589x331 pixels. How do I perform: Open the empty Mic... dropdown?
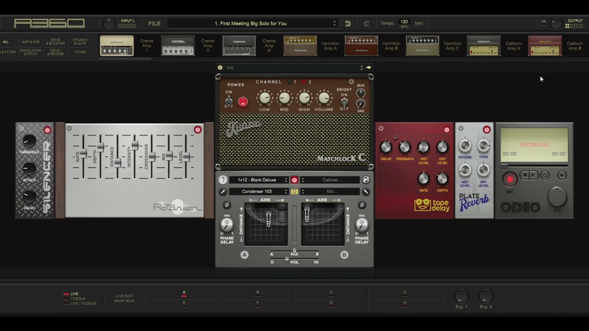click(330, 191)
